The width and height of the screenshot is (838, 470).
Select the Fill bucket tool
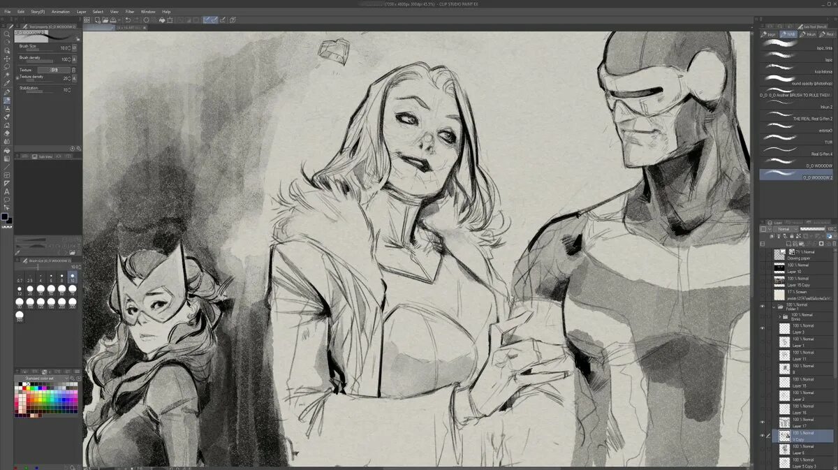7,150
